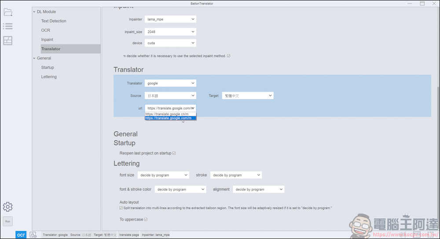The width and height of the screenshot is (440, 239).
Task: Click translate page in the status bar
Action: 129,235
